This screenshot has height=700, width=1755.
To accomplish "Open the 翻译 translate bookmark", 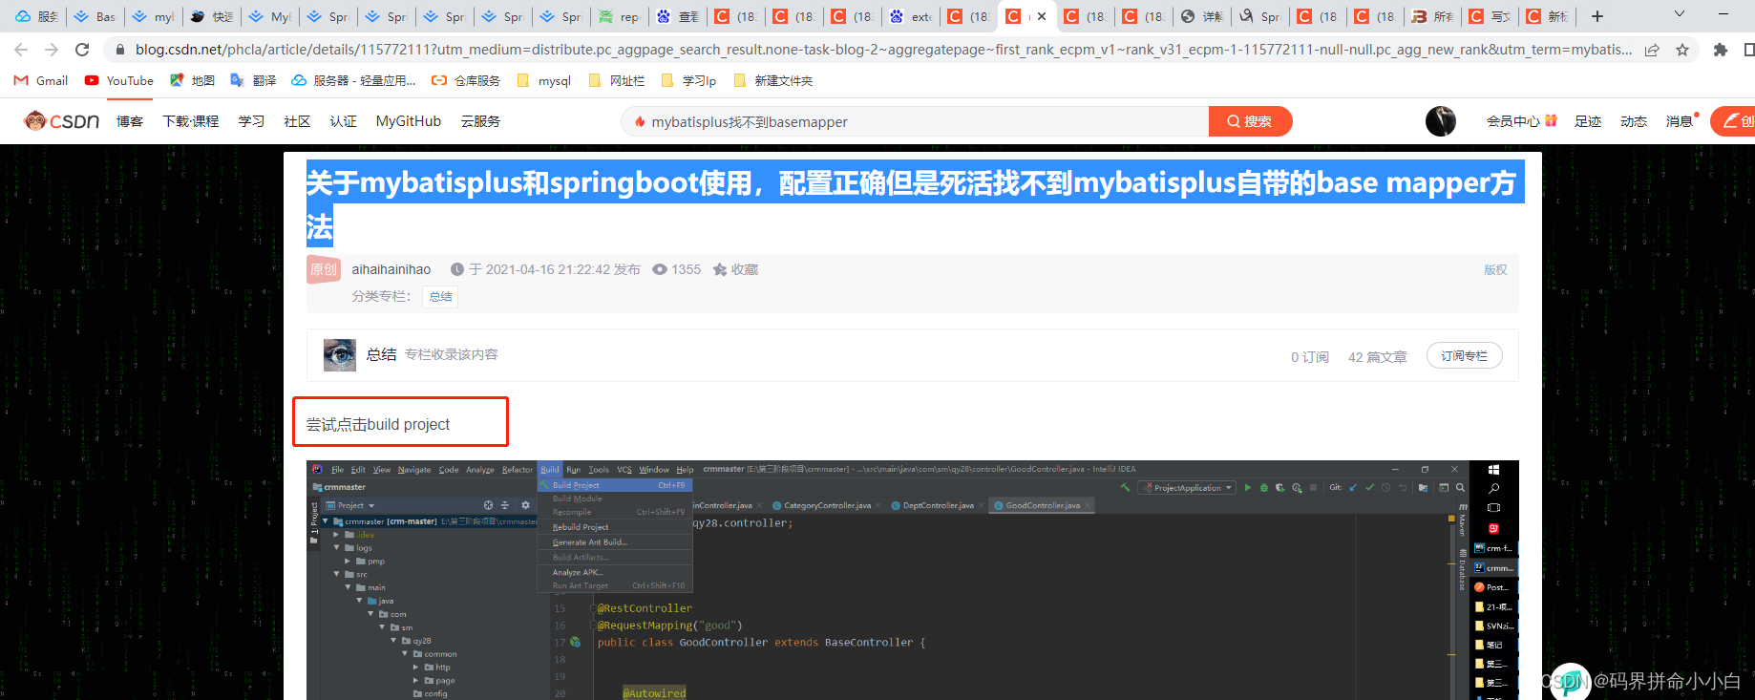I will [x=254, y=81].
